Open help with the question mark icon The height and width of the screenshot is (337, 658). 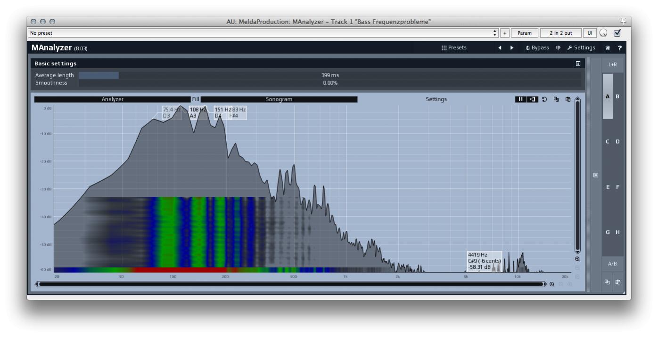619,48
